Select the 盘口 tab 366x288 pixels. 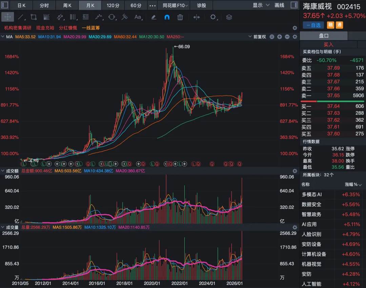[x=324, y=36]
